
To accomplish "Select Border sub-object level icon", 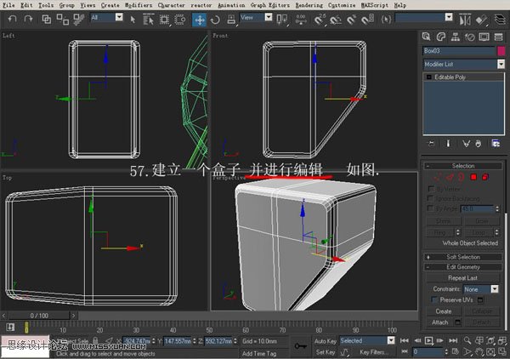I will tap(462, 177).
